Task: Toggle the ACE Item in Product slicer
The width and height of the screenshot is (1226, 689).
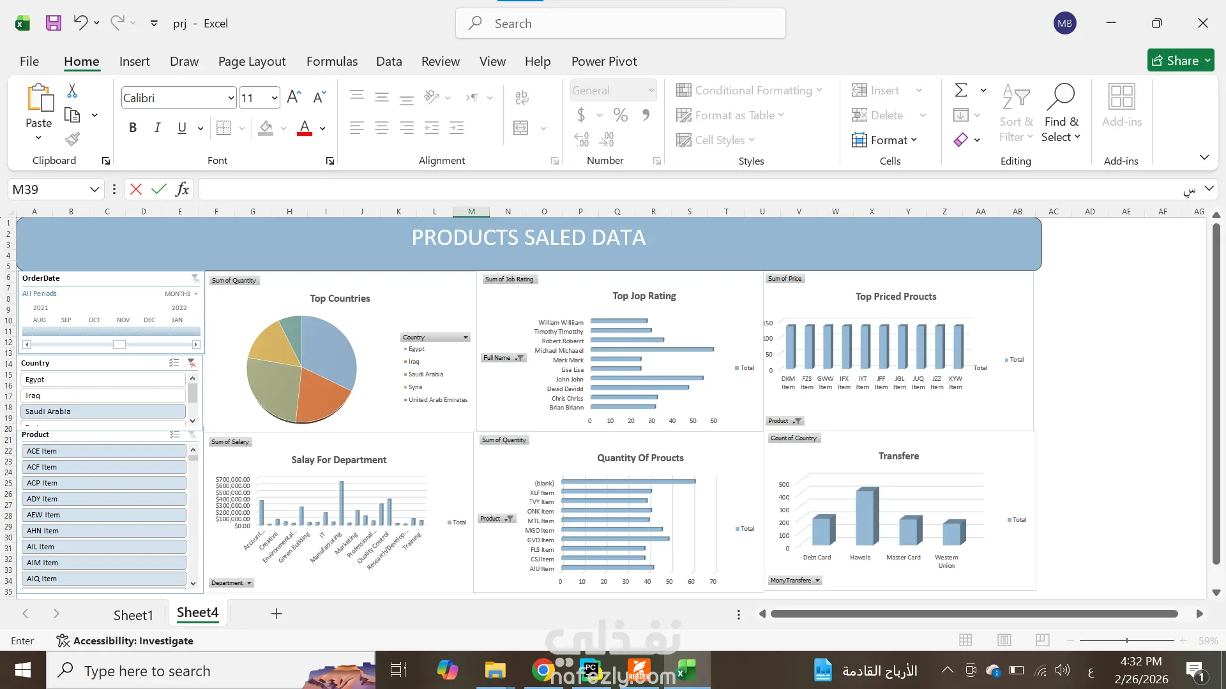Action: coord(103,451)
